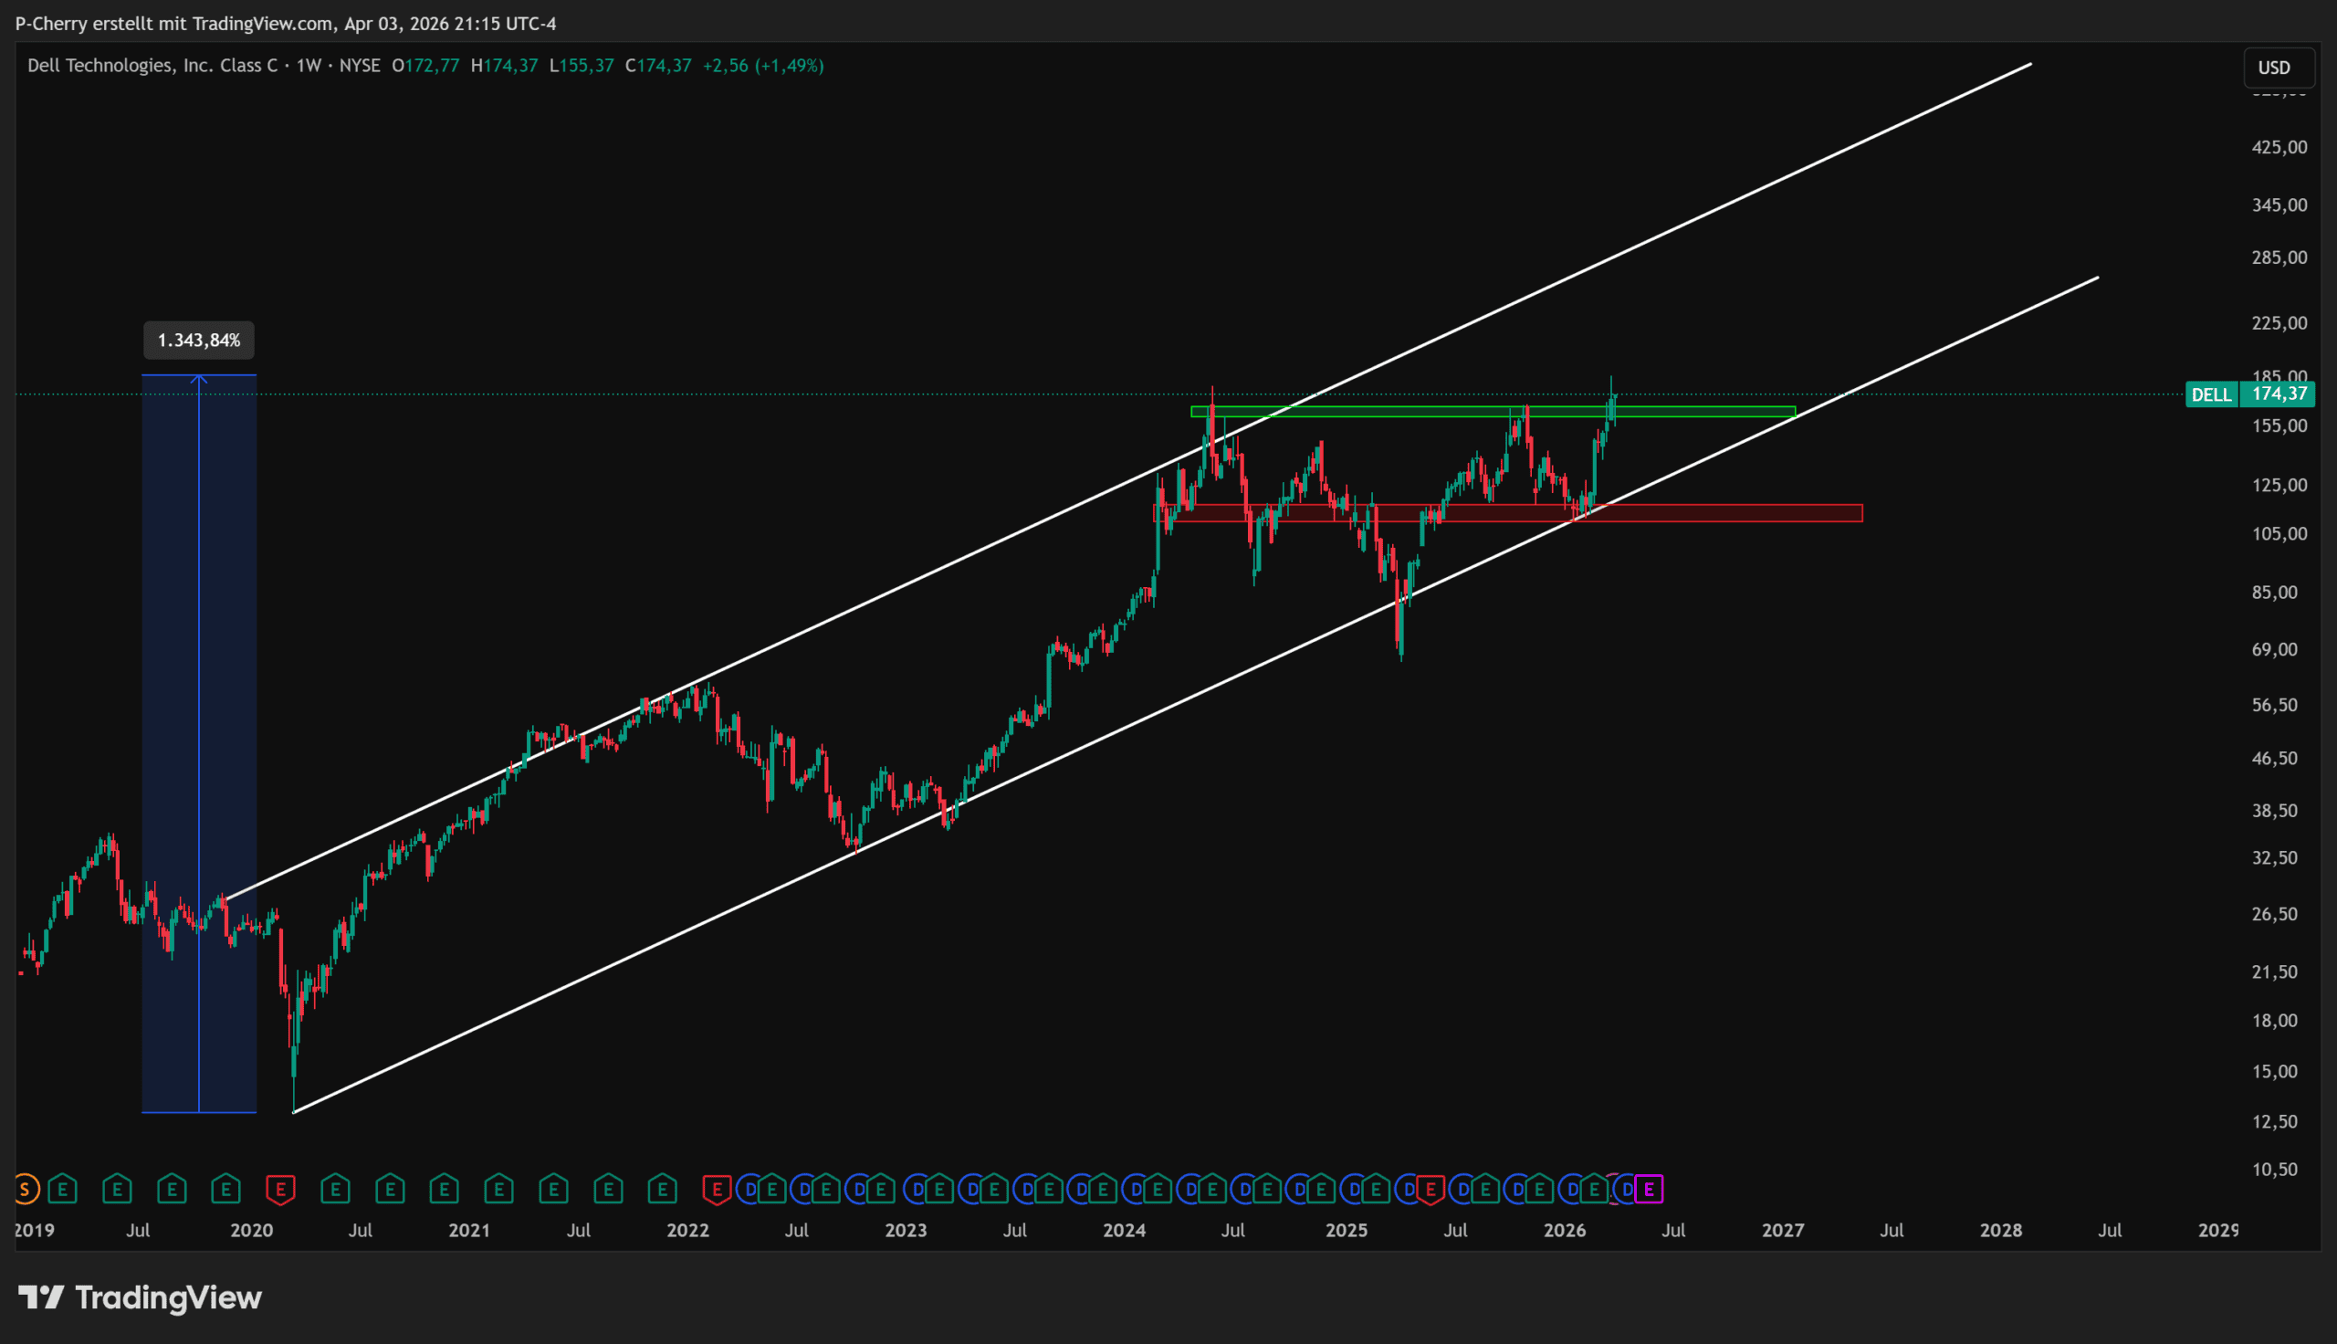
Task: Click the 425,00 price axis label
Action: [x=2279, y=148]
